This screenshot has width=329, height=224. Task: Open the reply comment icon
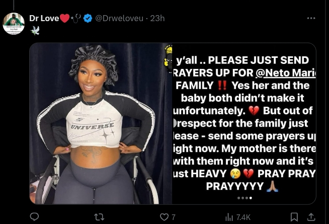point(34,216)
